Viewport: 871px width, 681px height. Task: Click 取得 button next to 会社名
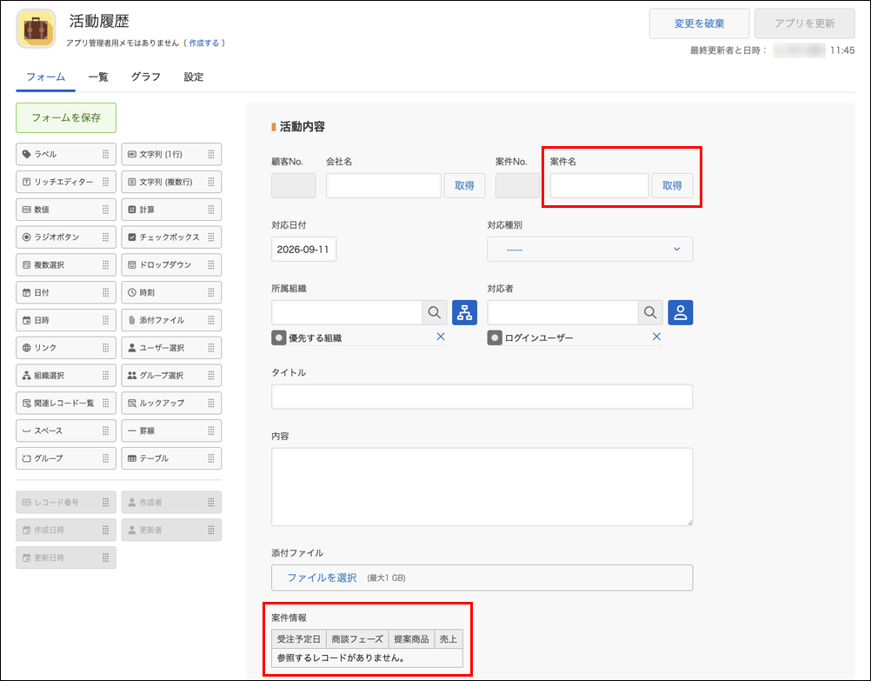point(464,185)
